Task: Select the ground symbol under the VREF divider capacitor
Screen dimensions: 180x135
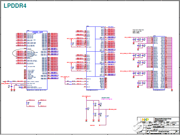Action: click(x=99, y=121)
